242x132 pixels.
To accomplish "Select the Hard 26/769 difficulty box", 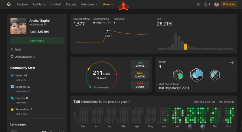I will pos(140,85).
